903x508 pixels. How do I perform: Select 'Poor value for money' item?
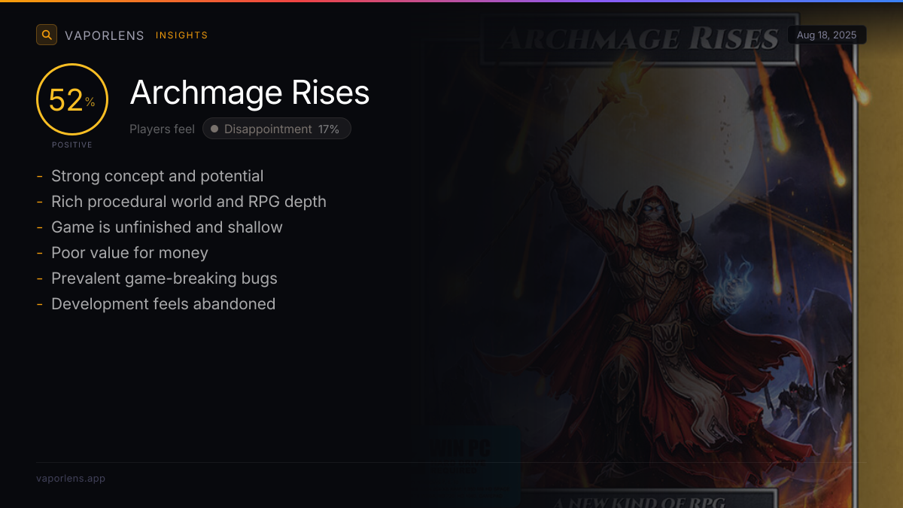pos(129,253)
